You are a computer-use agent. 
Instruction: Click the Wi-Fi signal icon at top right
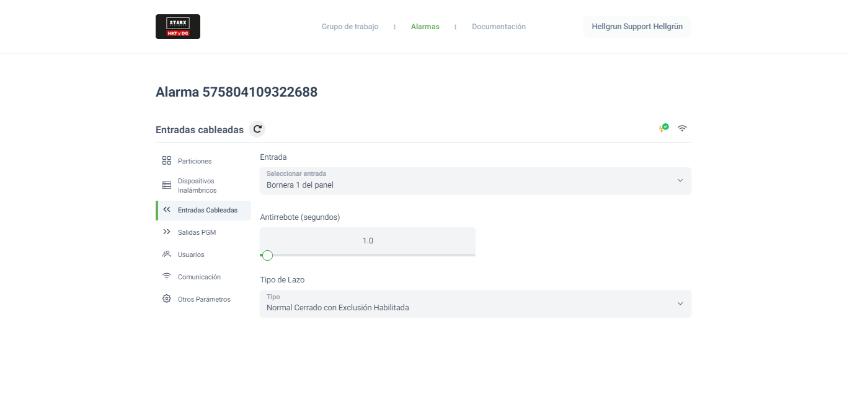point(682,128)
